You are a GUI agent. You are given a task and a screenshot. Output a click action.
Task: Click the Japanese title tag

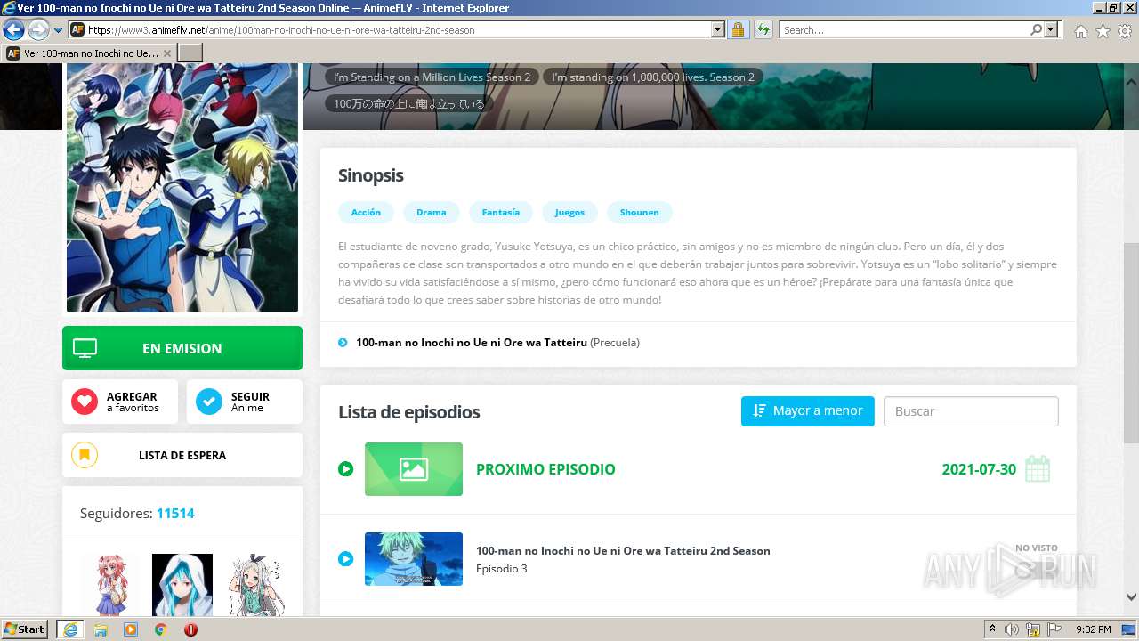click(409, 103)
